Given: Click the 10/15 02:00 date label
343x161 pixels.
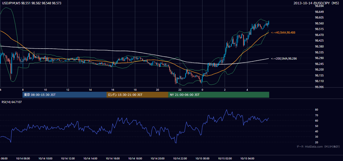Looking at the screenshot, I should pyautogui.click(x=225, y=159).
